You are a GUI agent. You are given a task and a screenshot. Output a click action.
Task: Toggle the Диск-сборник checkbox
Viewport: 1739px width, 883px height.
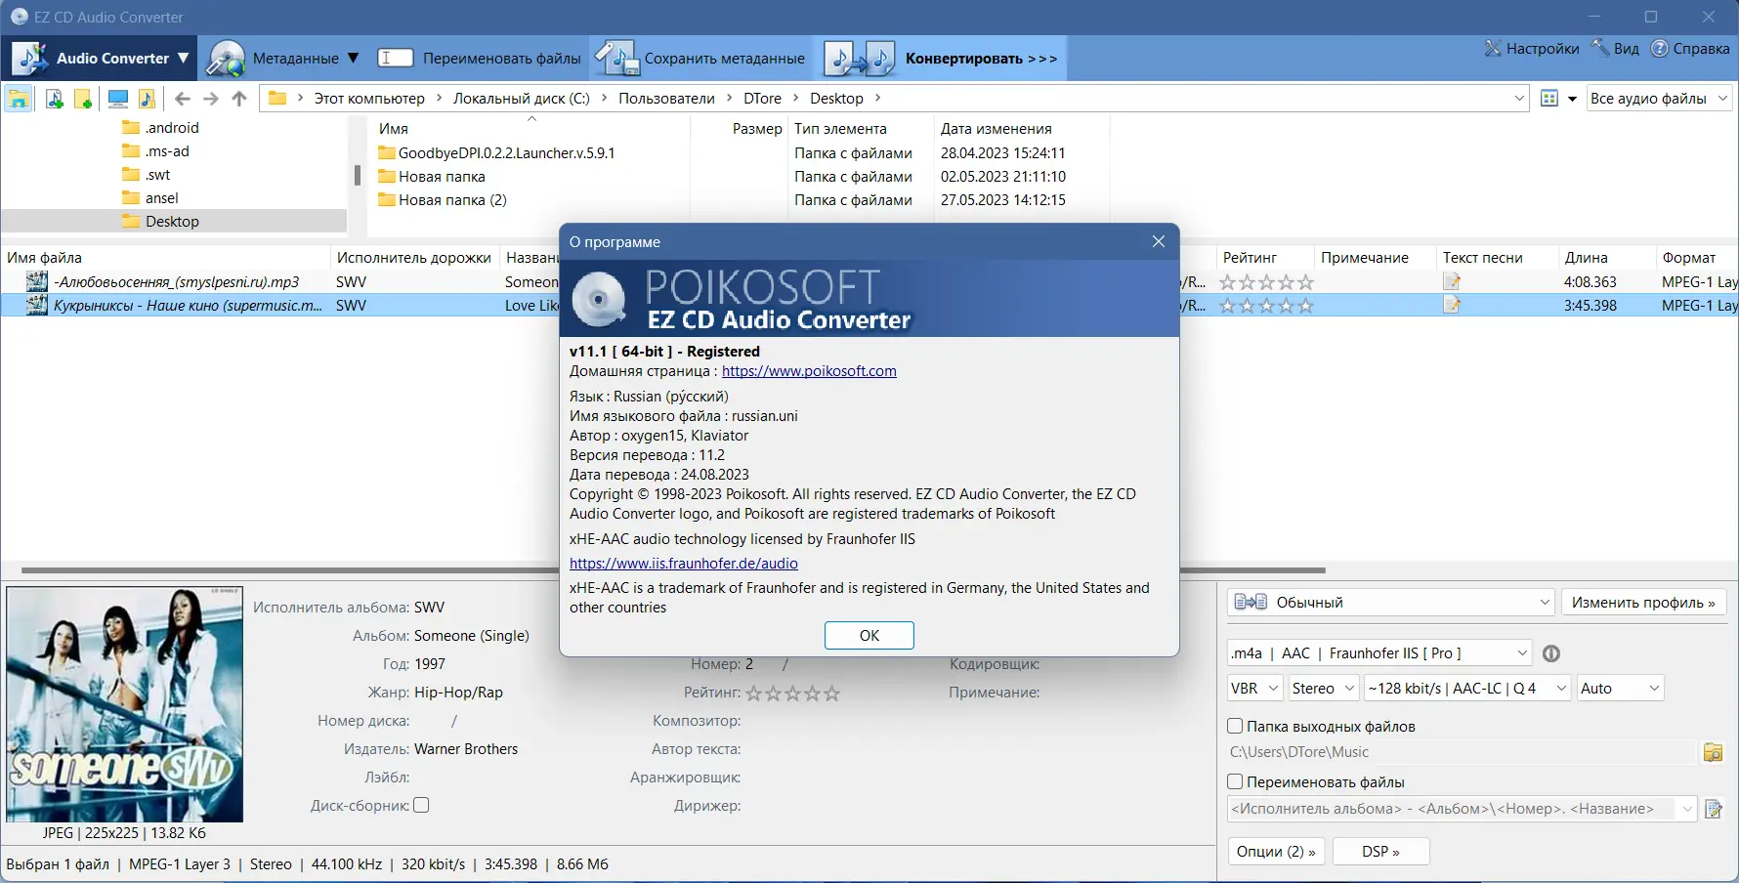[x=421, y=805]
